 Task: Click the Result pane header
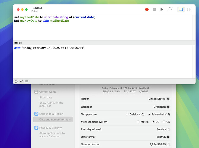[104, 43]
